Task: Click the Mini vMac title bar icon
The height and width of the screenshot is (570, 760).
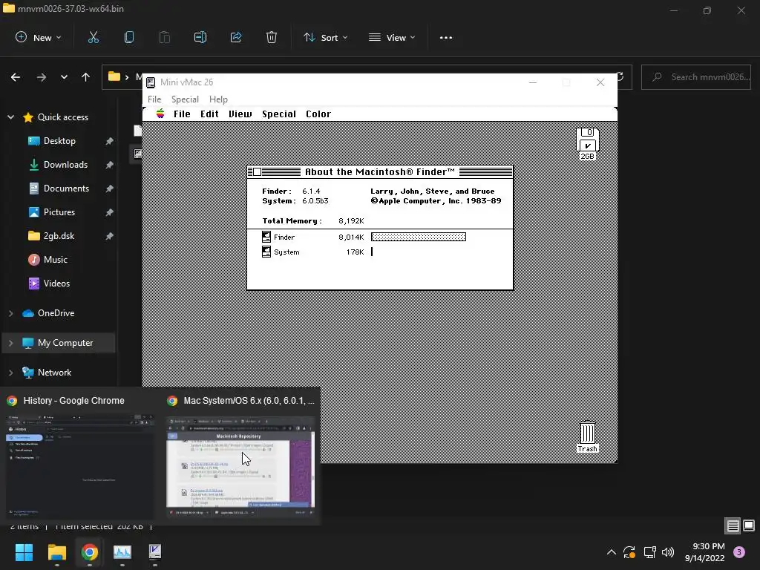Action: [151, 82]
